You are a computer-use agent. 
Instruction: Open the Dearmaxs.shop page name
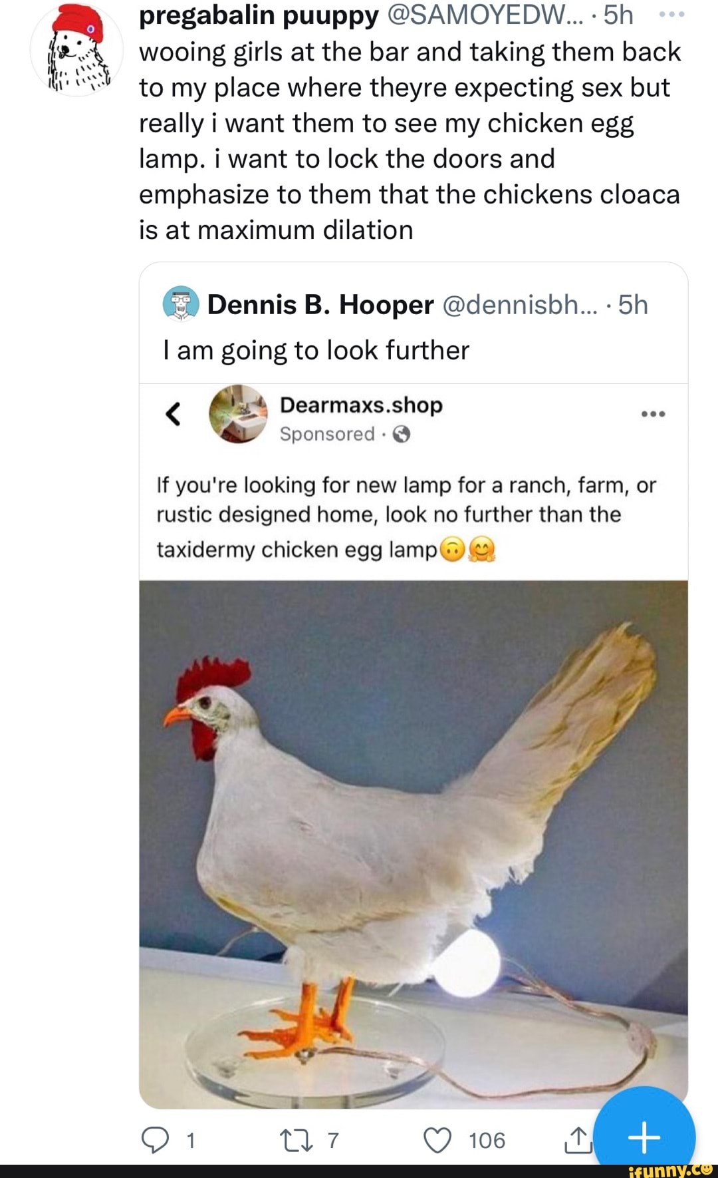(361, 405)
